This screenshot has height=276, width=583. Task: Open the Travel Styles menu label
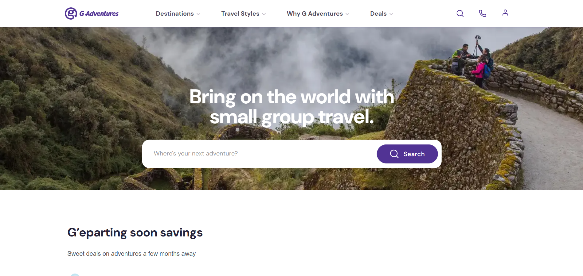240,13
